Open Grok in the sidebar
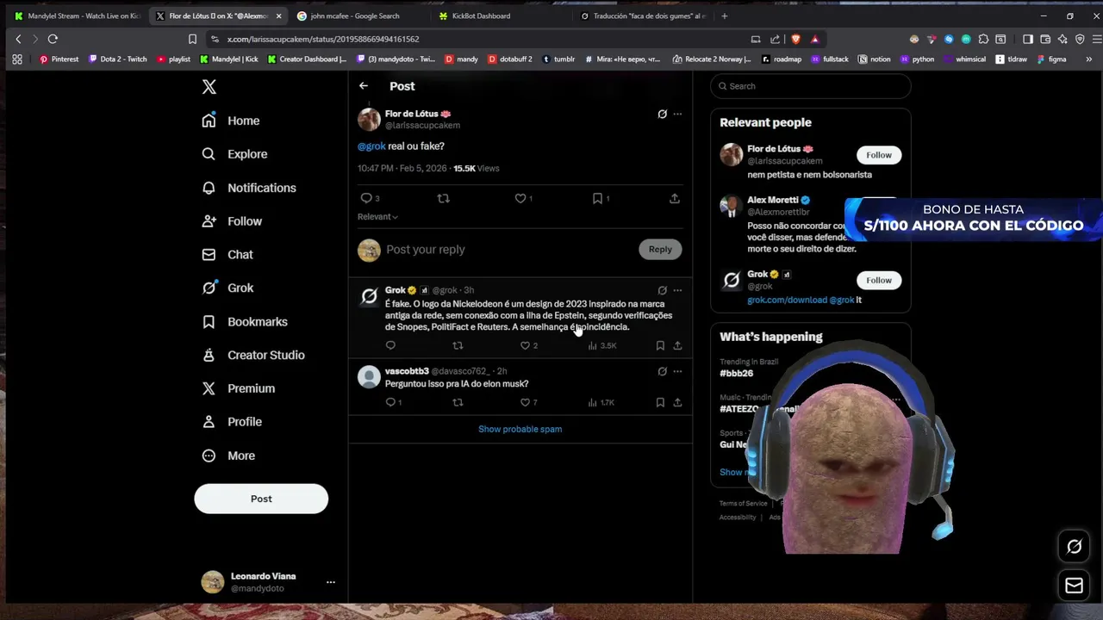Image resolution: width=1103 pixels, height=620 pixels. [x=227, y=288]
